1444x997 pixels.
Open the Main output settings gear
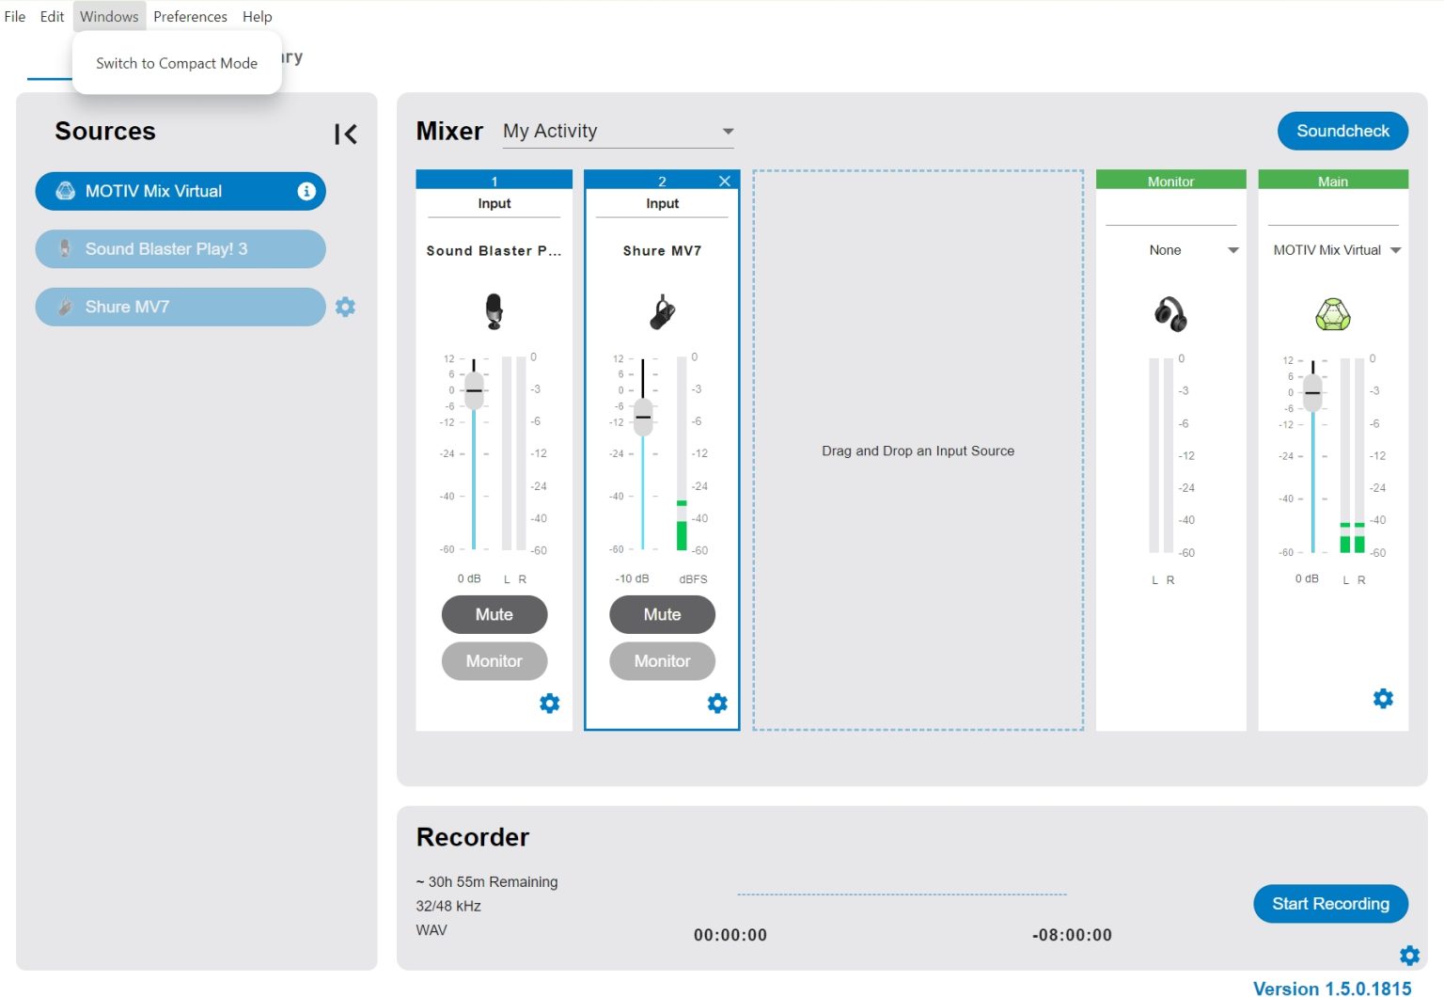[1382, 698]
